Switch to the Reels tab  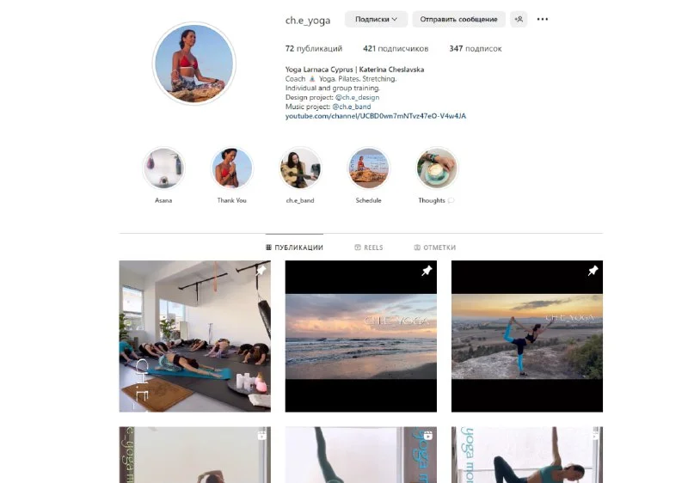pos(369,248)
